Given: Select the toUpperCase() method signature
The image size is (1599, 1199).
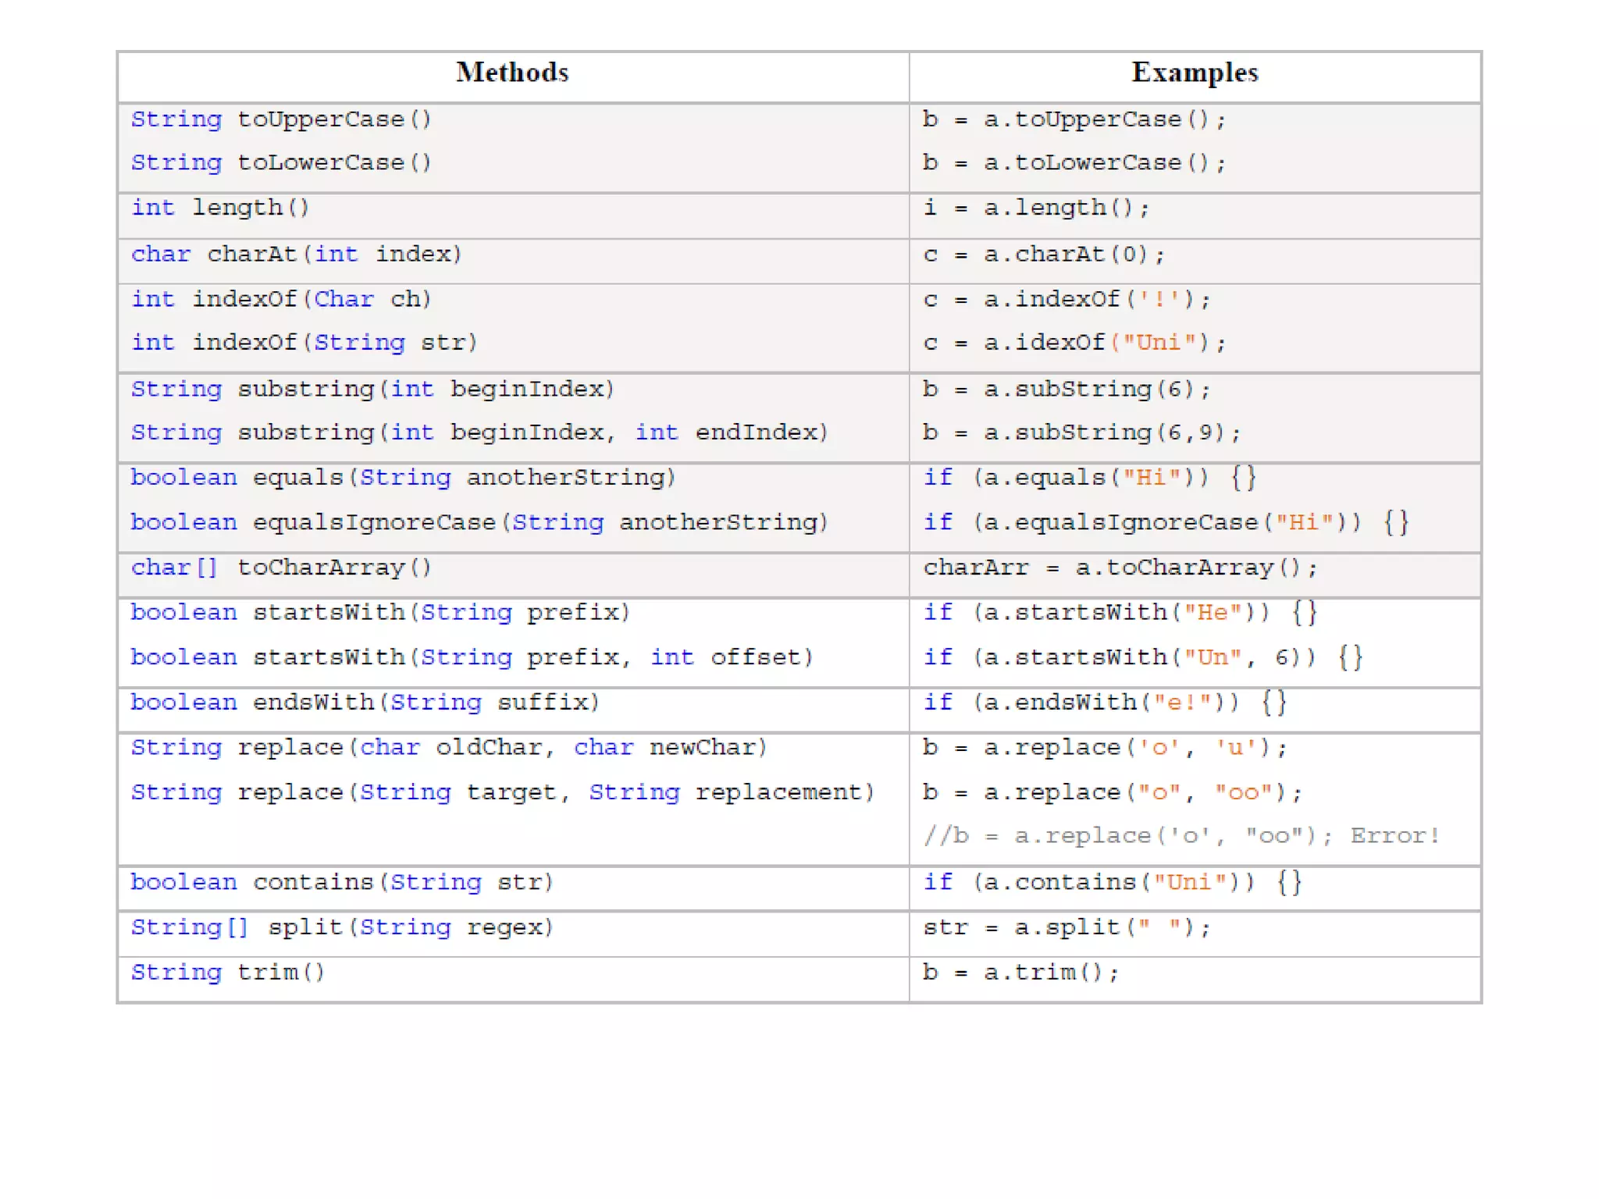Looking at the screenshot, I should point(281,119).
